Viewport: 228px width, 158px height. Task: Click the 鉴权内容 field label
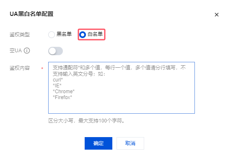pyautogui.click(x=20, y=68)
